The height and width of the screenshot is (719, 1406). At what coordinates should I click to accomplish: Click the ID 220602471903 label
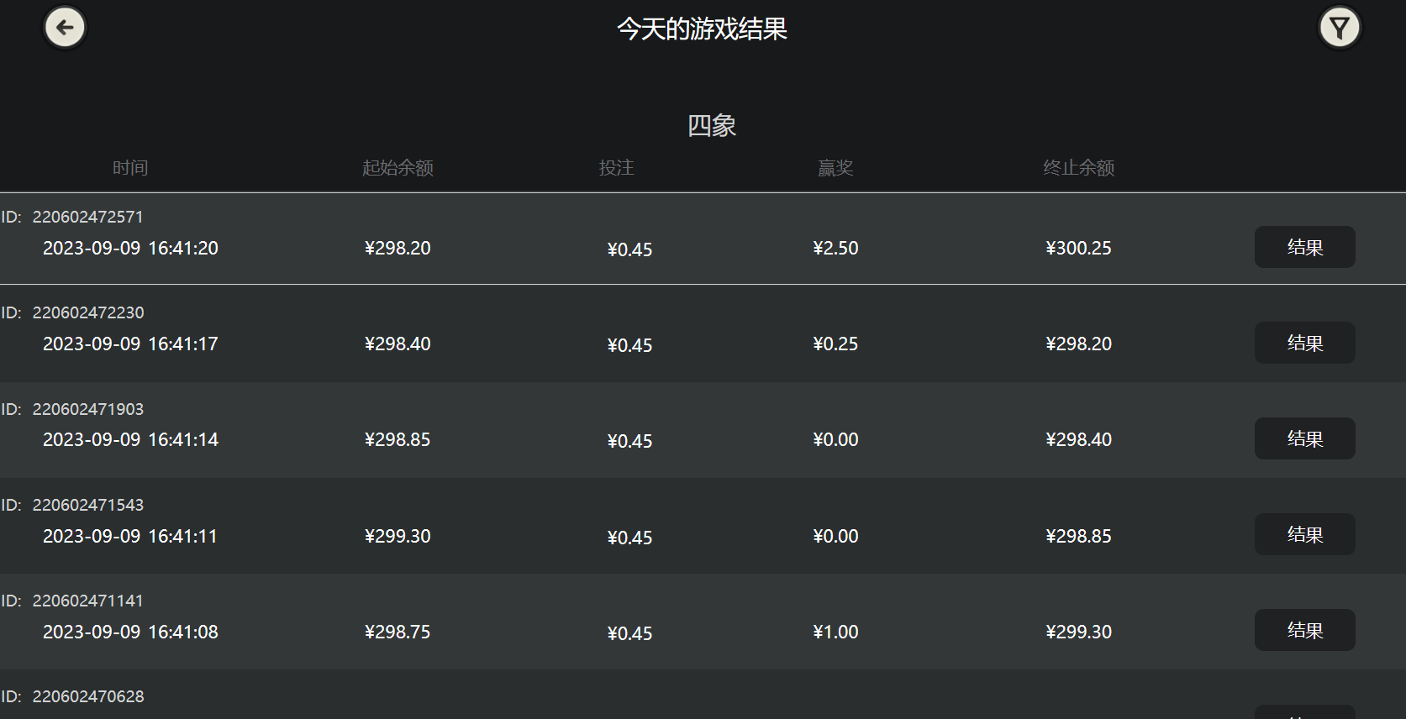pos(87,409)
